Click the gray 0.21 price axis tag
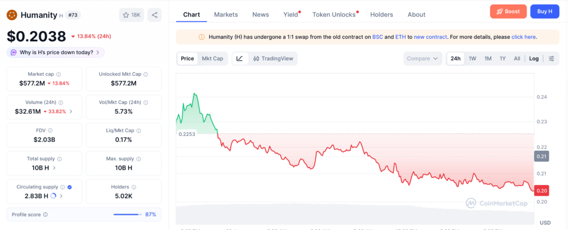 (541, 156)
